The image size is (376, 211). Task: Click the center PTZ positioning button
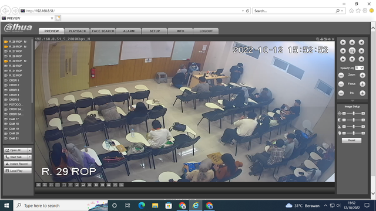point(352,51)
